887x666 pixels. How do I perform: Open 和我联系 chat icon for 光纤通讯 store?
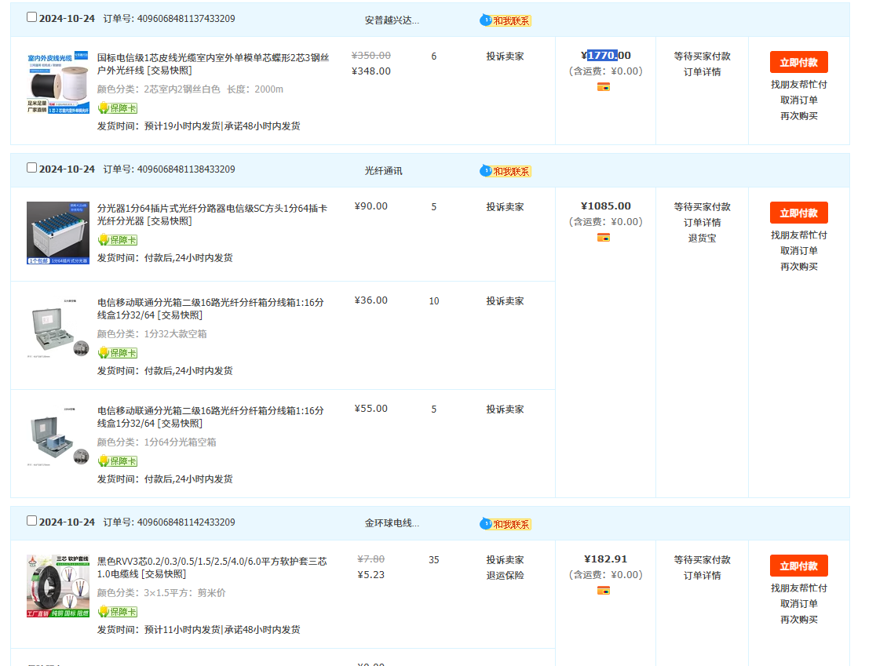pyautogui.click(x=506, y=171)
